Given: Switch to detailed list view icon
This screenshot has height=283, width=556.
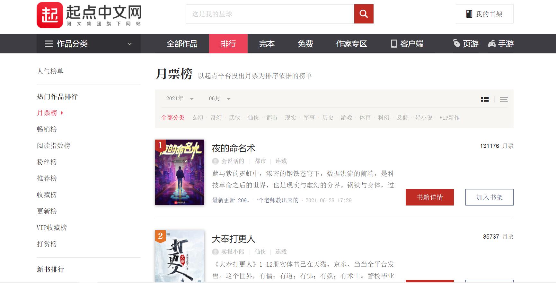Looking at the screenshot, I should [x=485, y=99].
